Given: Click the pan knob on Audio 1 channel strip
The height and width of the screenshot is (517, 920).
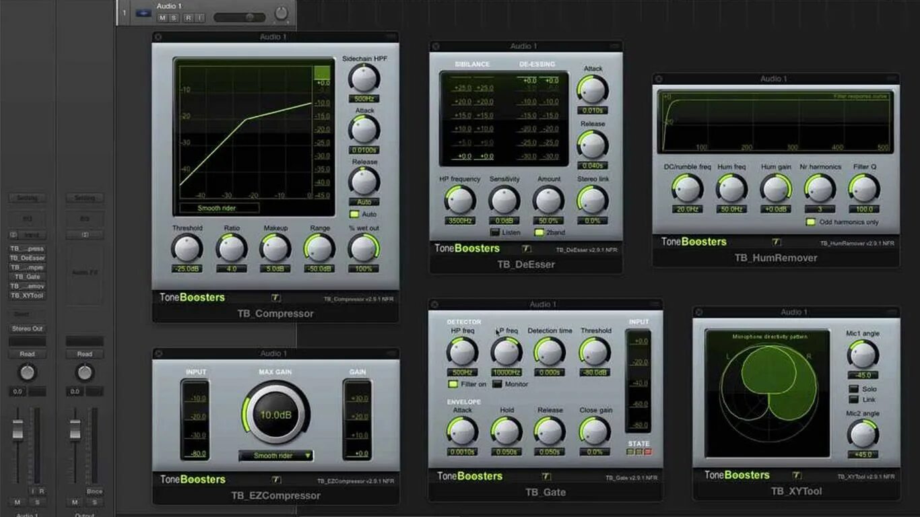Looking at the screenshot, I should coord(27,372).
